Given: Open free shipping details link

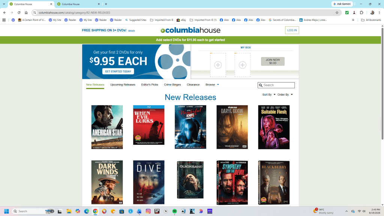Looking at the screenshot, I should 132,31.
